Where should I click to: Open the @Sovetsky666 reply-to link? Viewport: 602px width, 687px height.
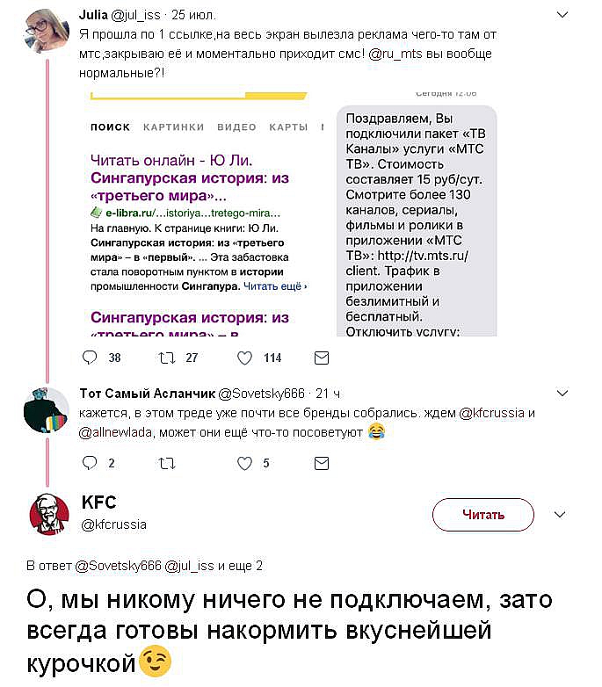[x=112, y=566]
